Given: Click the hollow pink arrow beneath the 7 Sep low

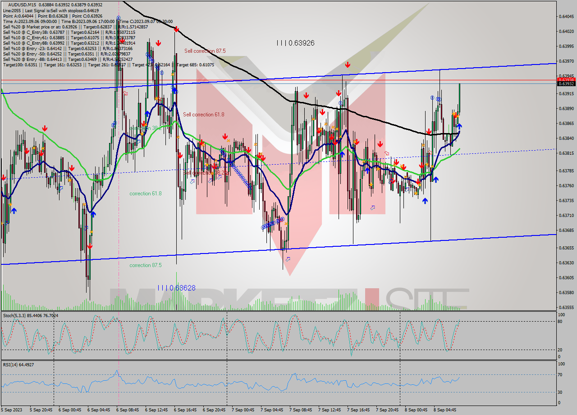Looking at the screenshot, I should coord(287,259).
